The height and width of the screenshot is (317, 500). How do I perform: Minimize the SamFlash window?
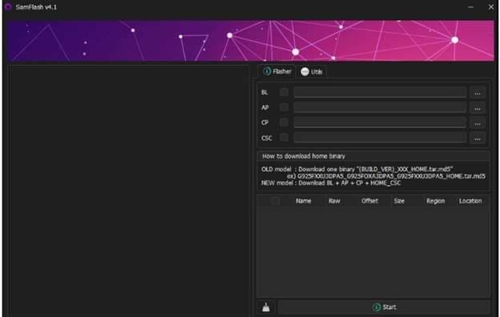click(x=470, y=7)
